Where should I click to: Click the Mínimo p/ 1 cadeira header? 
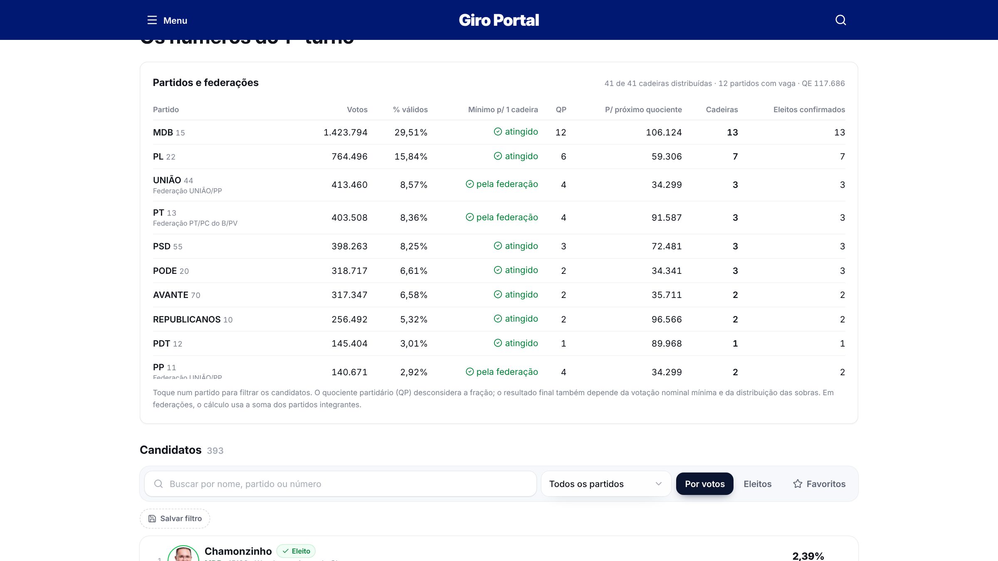(503, 110)
